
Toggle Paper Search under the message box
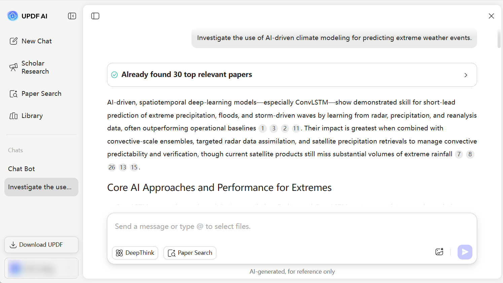(x=190, y=253)
